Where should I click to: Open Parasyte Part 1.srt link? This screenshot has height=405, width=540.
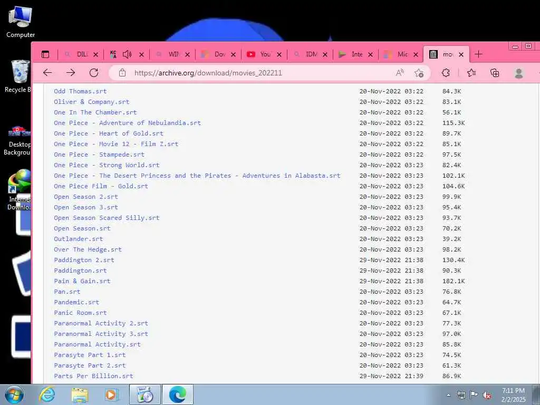point(90,355)
